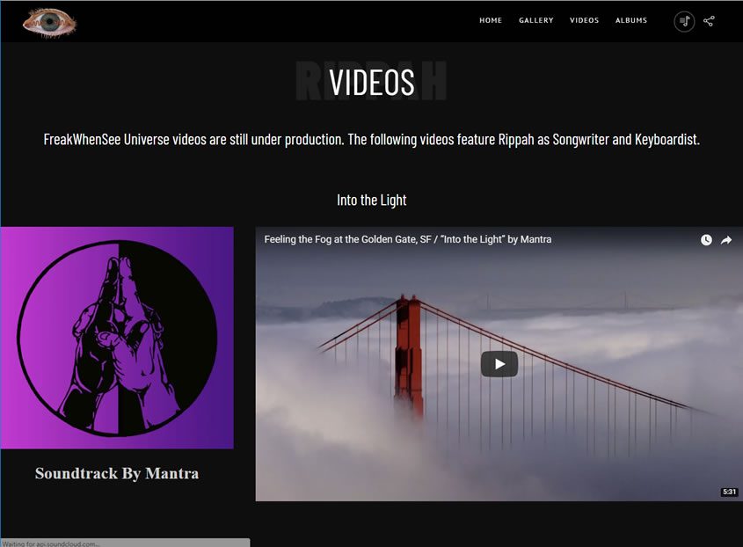Select VIDEOS in the top navigation
The width and height of the screenshot is (743, 547).
point(584,21)
